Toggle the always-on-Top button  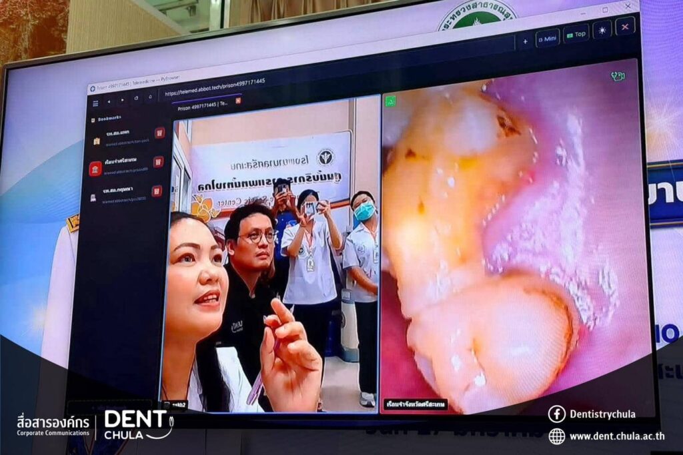coord(576,35)
